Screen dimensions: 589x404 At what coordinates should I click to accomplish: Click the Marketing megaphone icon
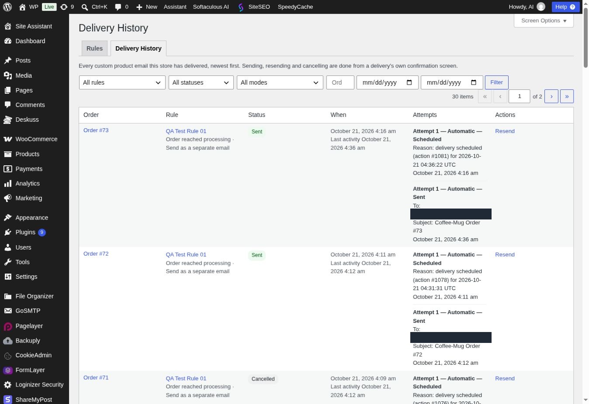8,198
